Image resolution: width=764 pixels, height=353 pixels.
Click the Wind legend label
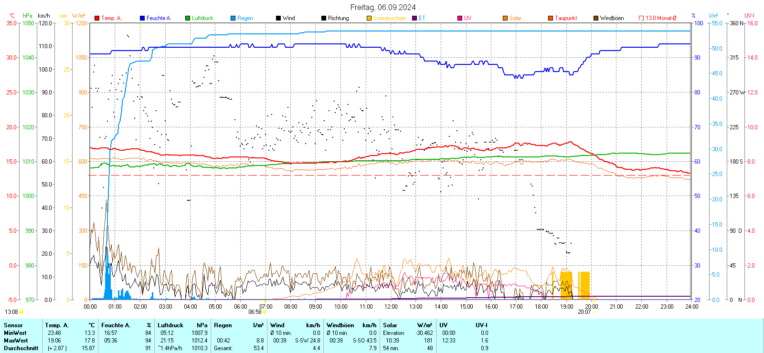(288, 18)
